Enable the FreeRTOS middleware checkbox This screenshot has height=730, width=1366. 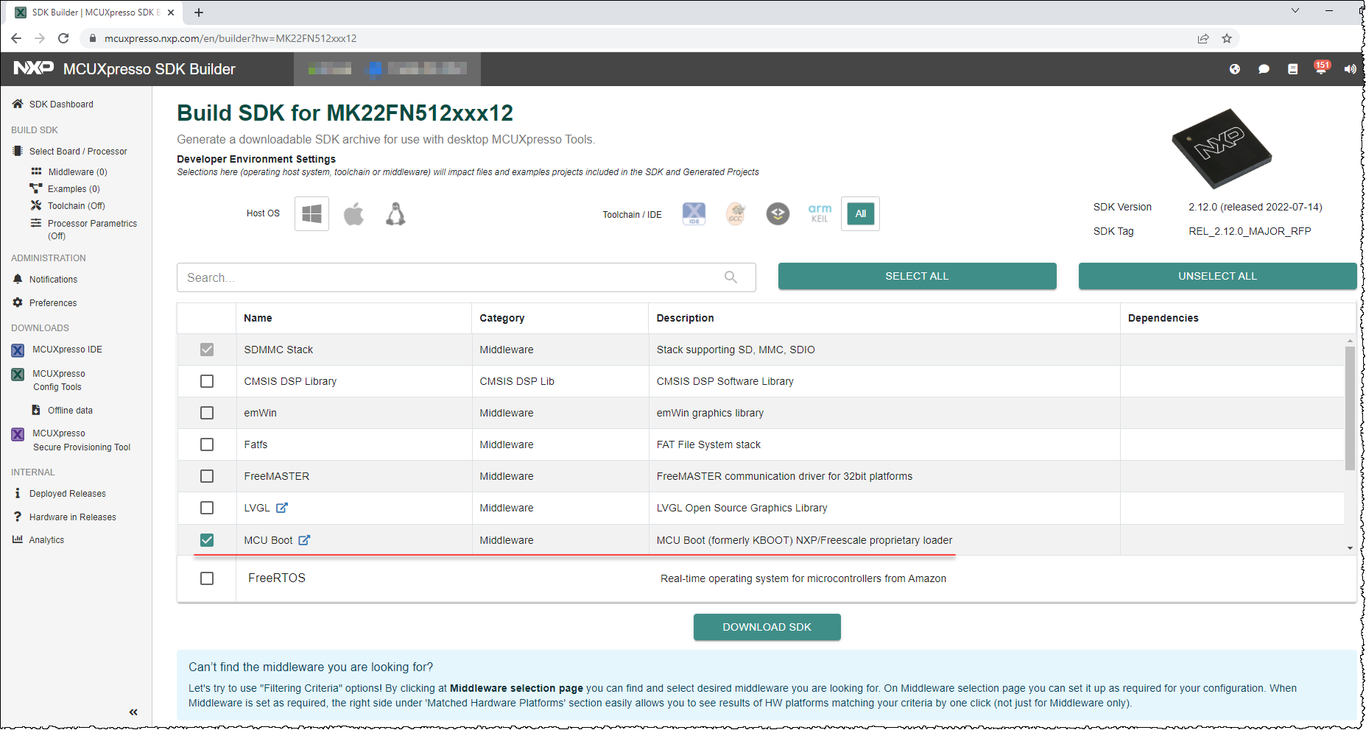coord(207,578)
